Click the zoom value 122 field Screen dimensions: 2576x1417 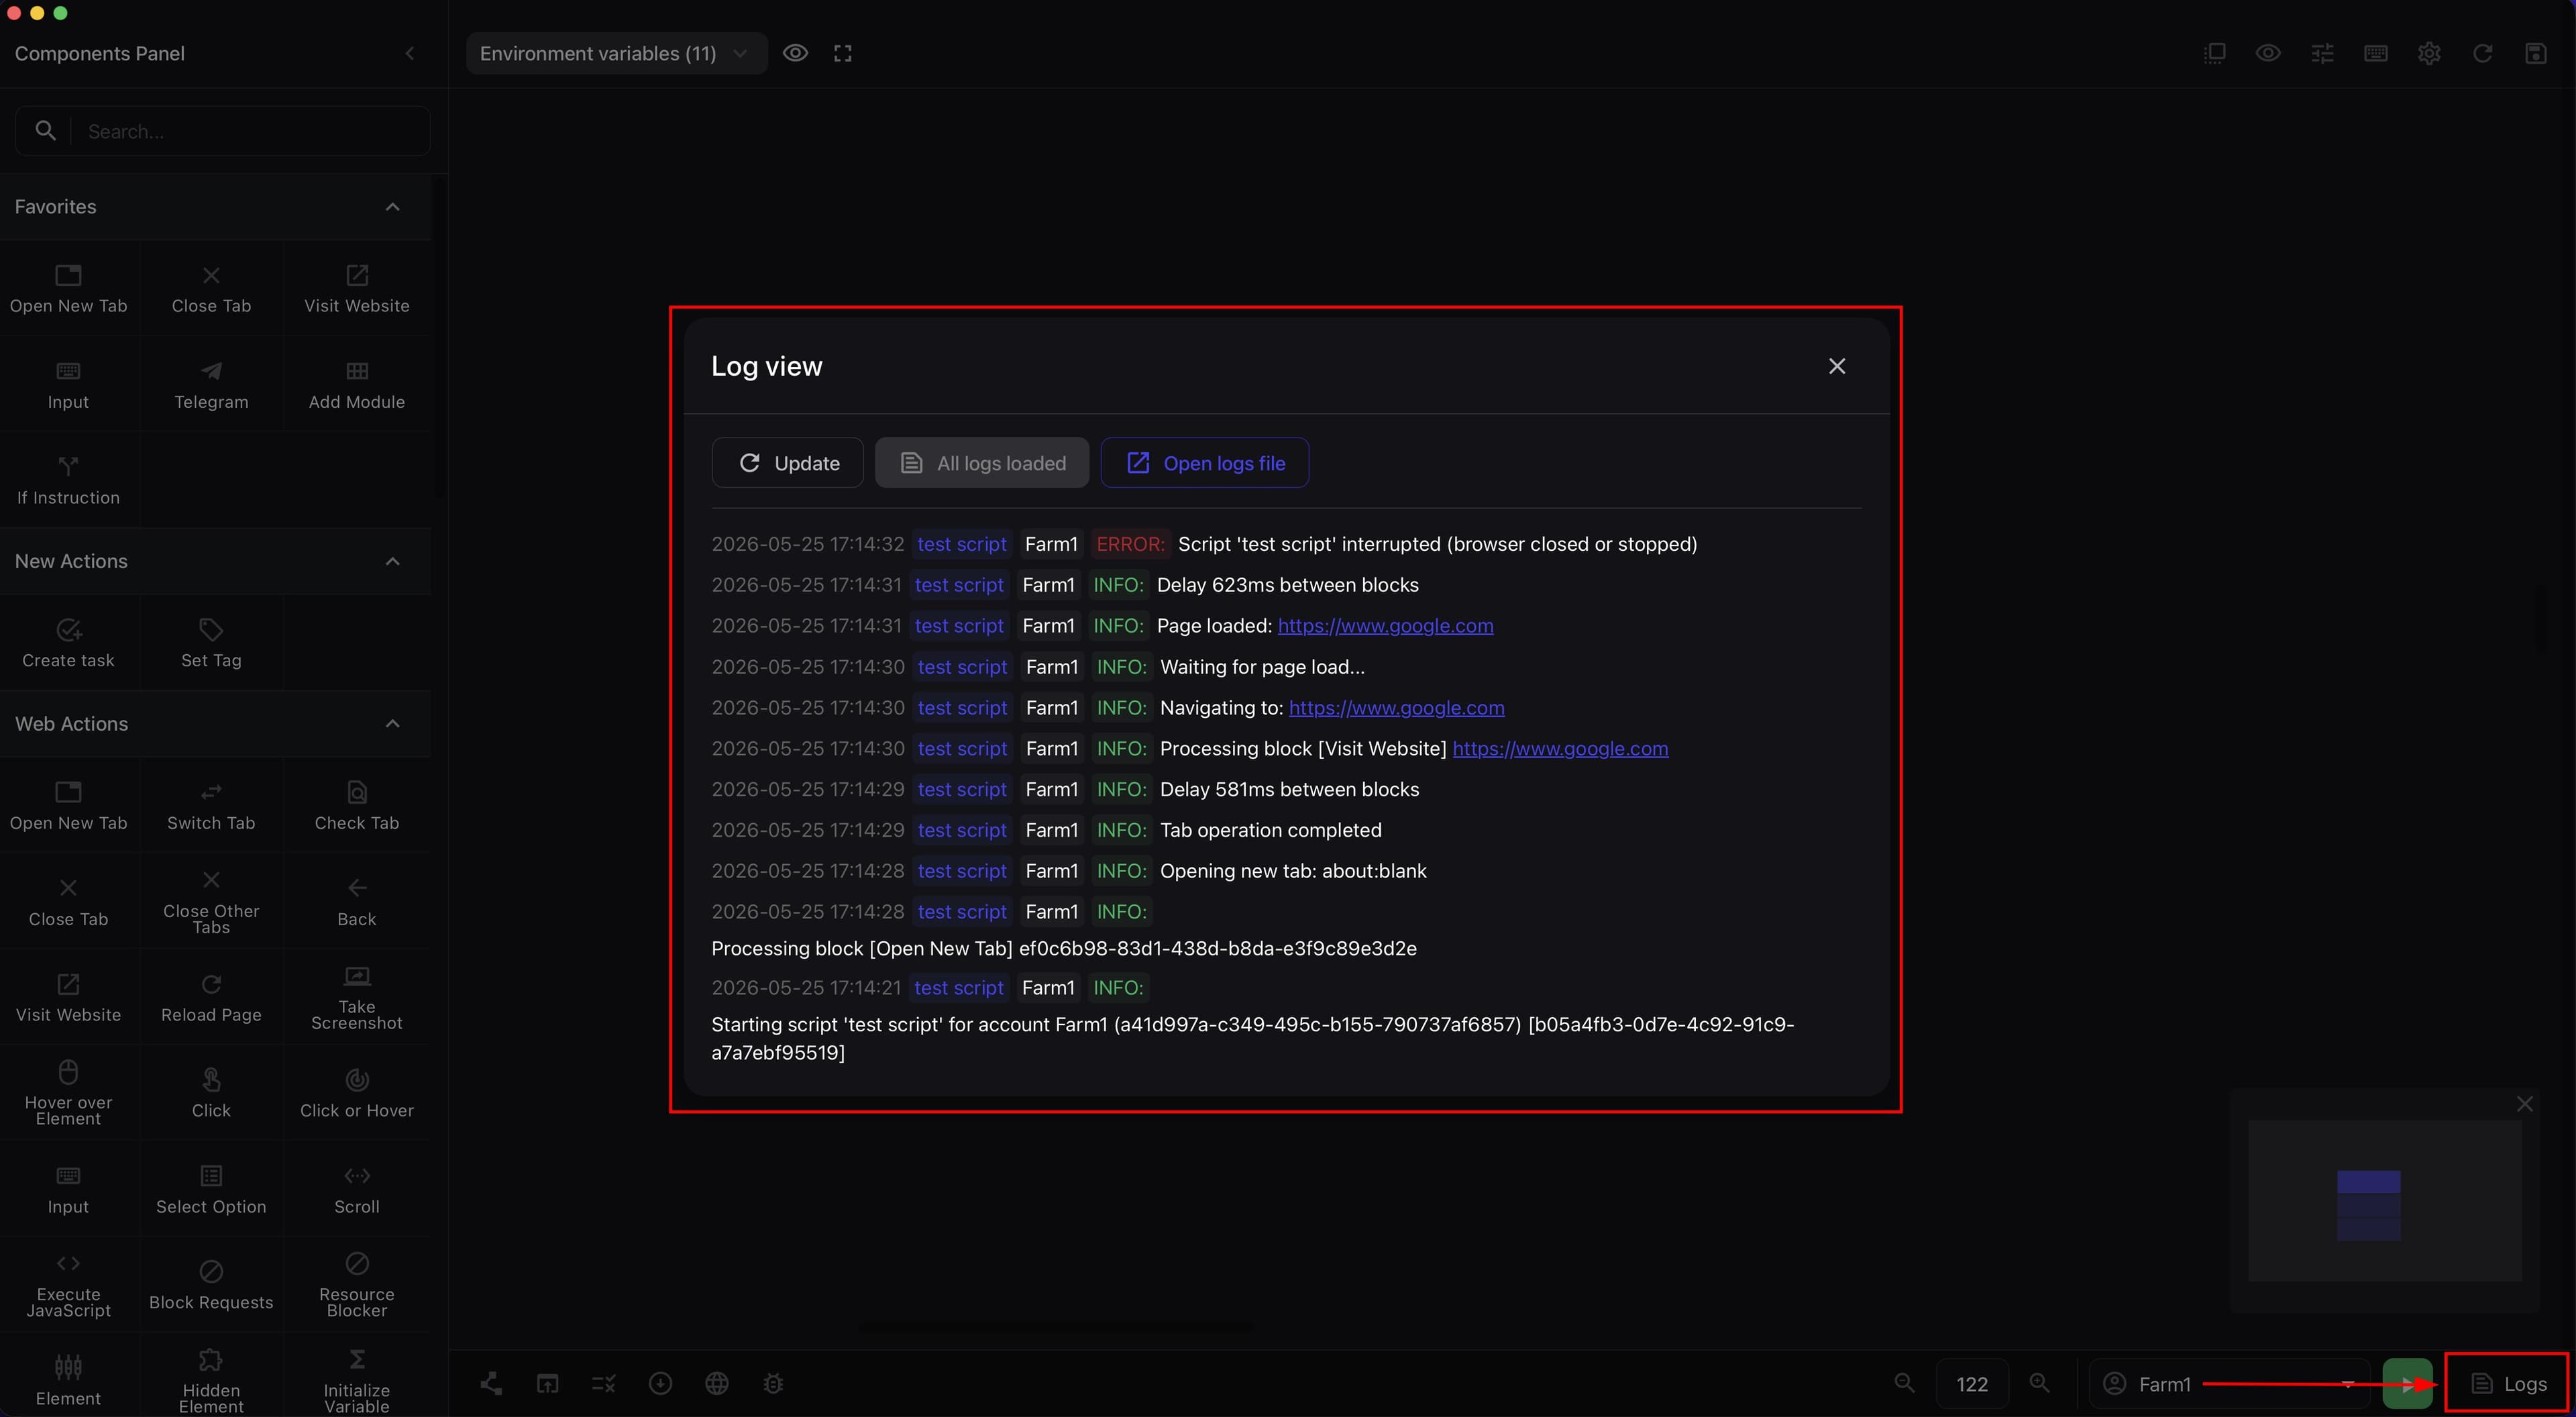point(1972,1384)
